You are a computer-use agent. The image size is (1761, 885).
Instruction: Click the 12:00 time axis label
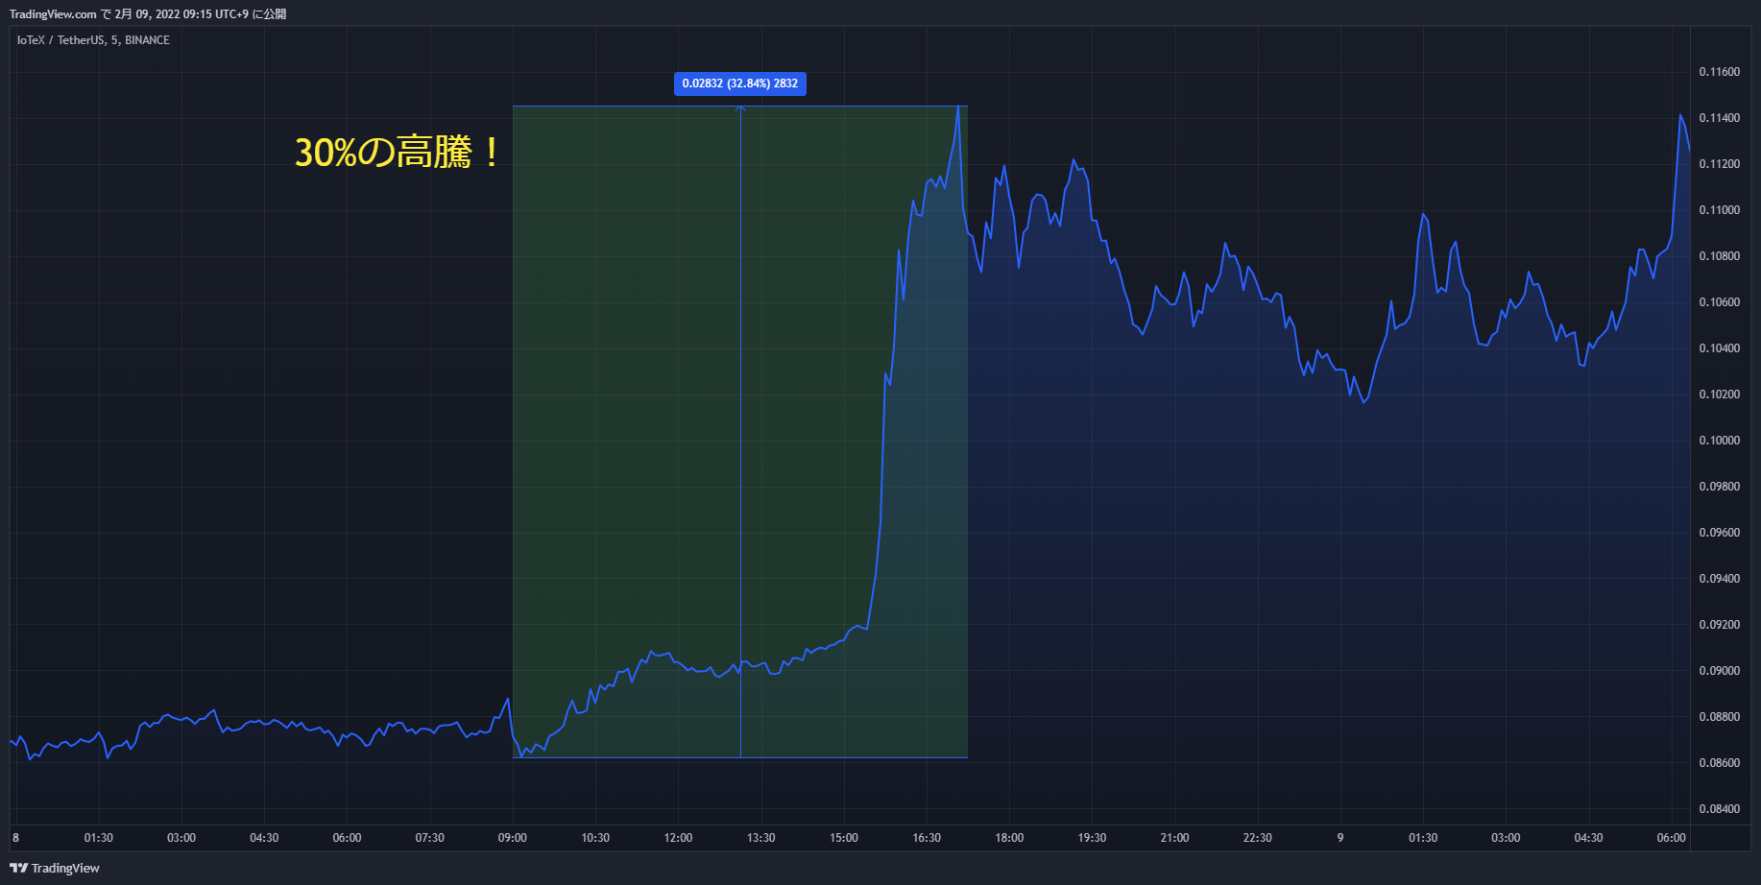pyautogui.click(x=678, y=838)
